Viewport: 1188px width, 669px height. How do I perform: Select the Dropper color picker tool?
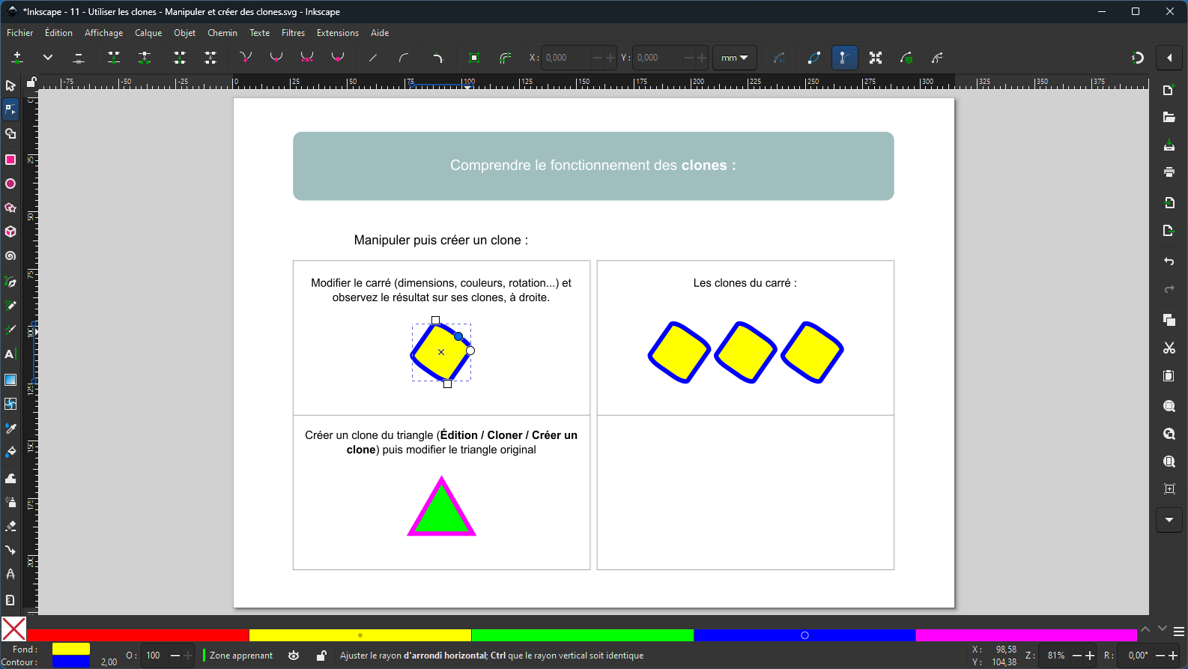[x=10, y=428]
